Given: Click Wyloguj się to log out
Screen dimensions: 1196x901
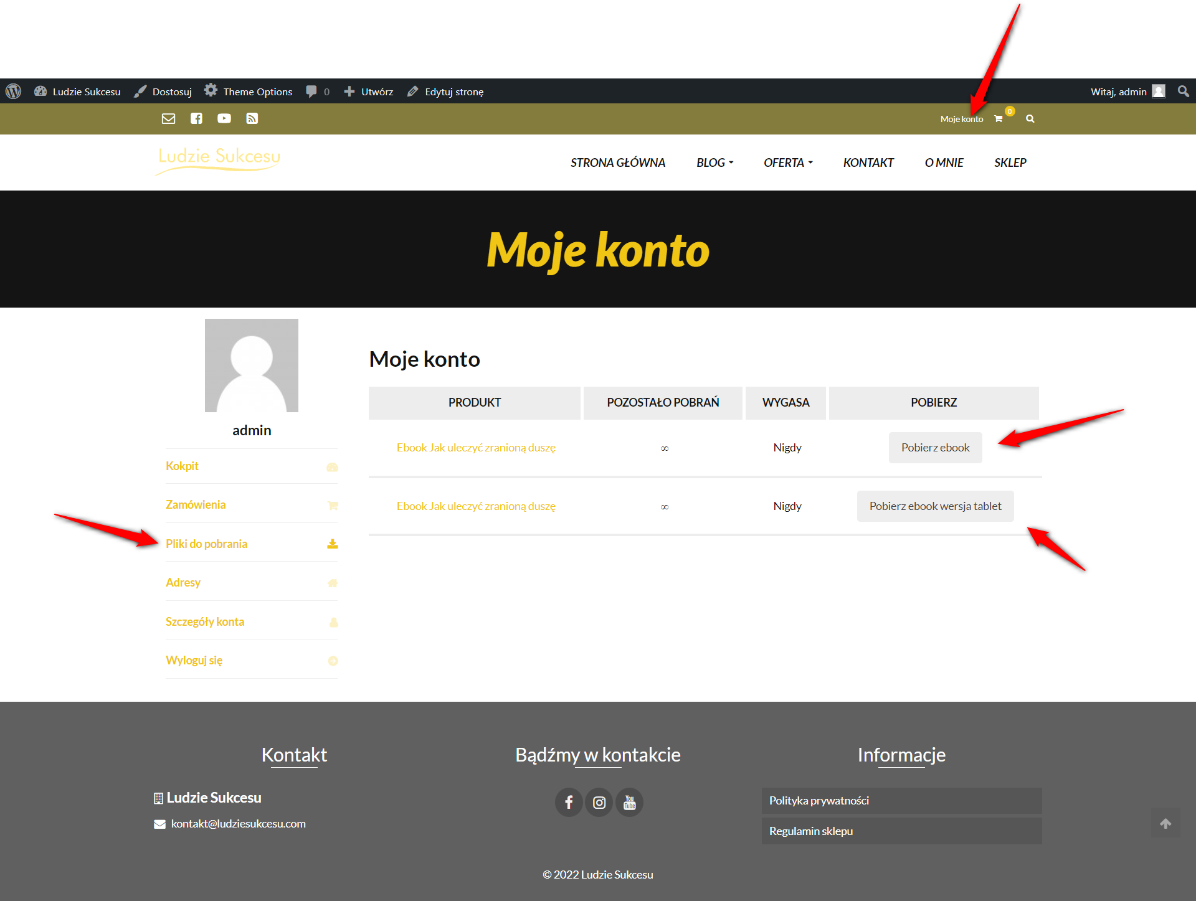Looking at the screenshot, I should click(x=194, y=661).
